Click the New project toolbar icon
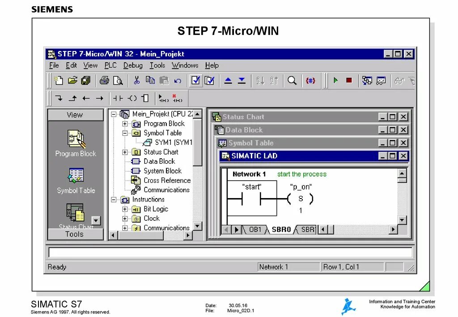Viewport: 458px width, 317px height. coord(59,80)
